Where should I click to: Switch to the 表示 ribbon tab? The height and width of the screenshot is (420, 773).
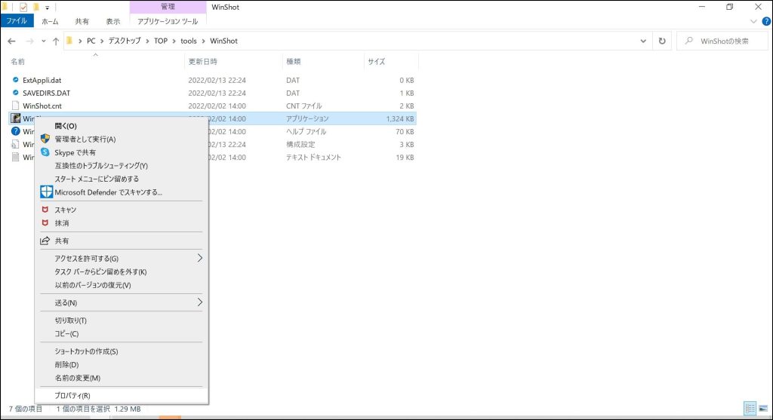(x=112, y=22)
